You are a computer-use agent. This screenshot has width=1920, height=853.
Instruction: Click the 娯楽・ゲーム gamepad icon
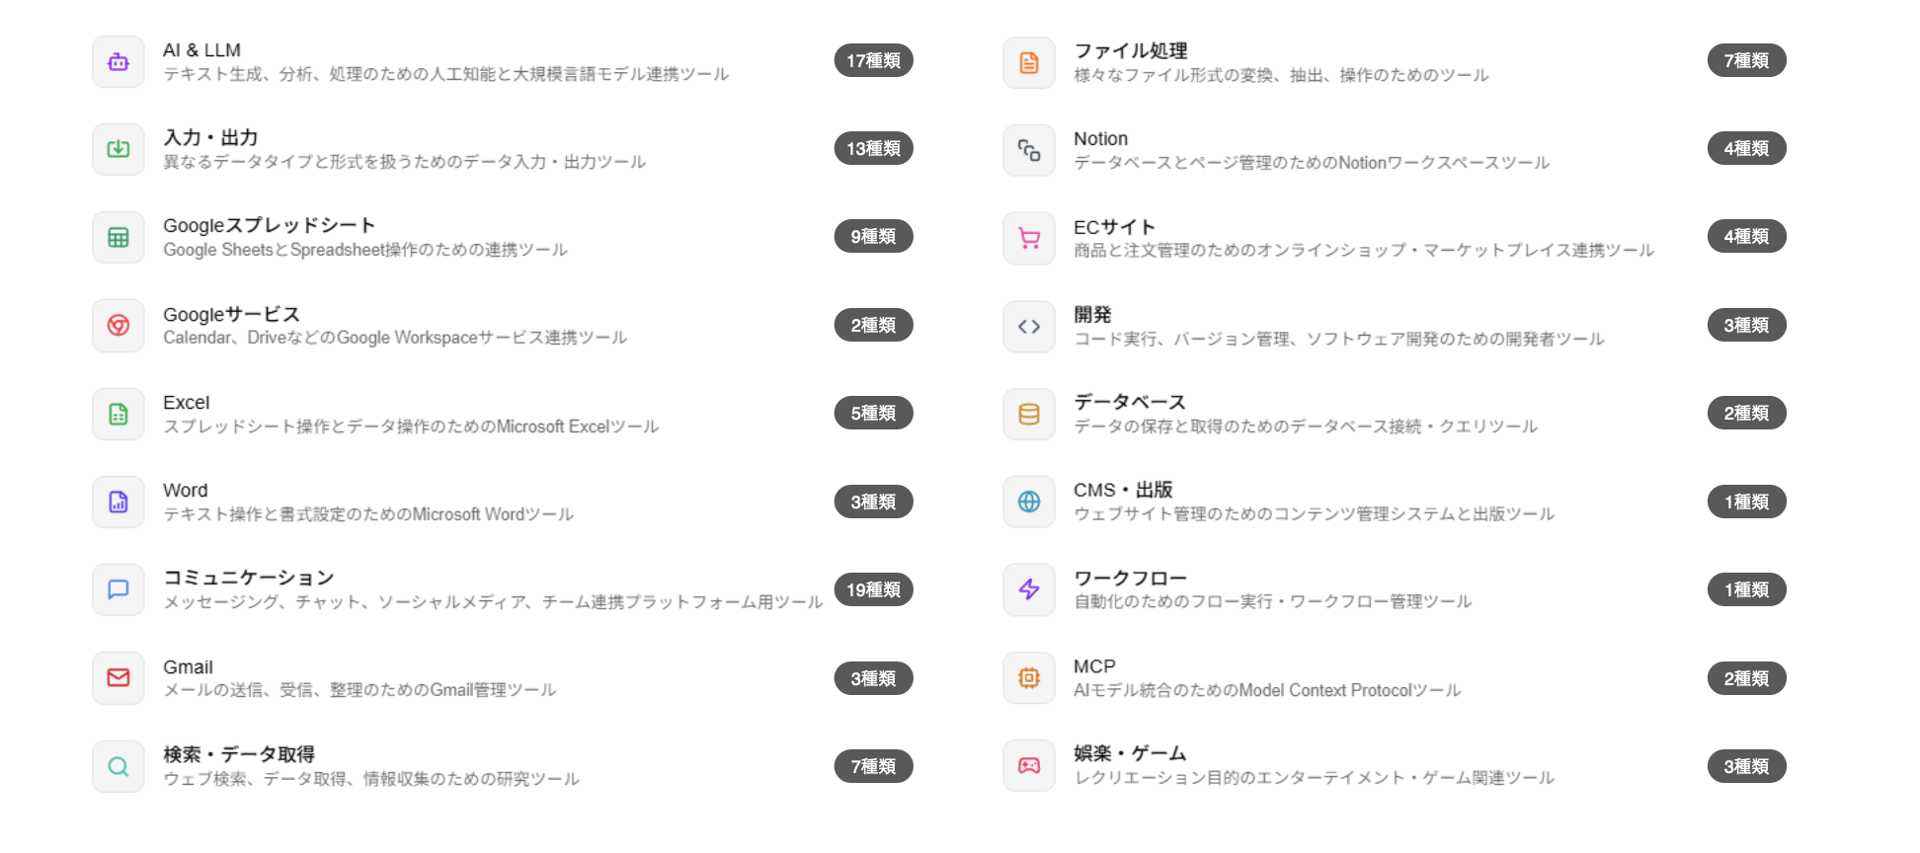coord(1029,766)
